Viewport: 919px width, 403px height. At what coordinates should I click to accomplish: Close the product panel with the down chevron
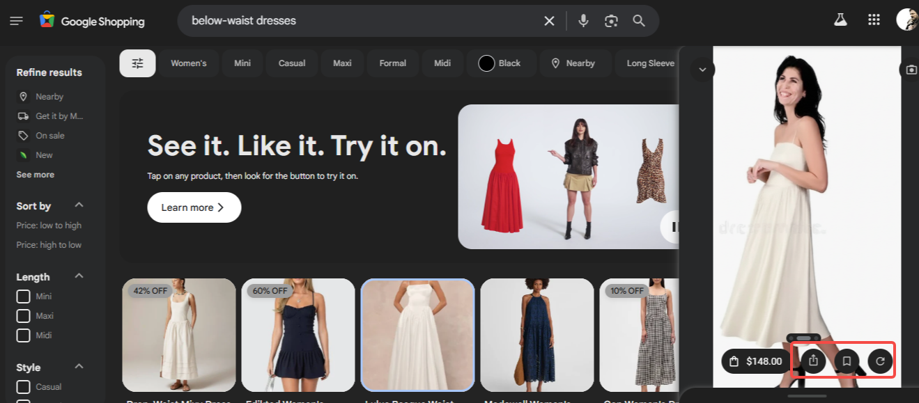coord(702,70)
